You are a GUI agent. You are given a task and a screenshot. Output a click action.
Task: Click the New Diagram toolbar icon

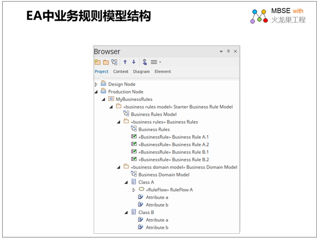(x=114, y=62)
